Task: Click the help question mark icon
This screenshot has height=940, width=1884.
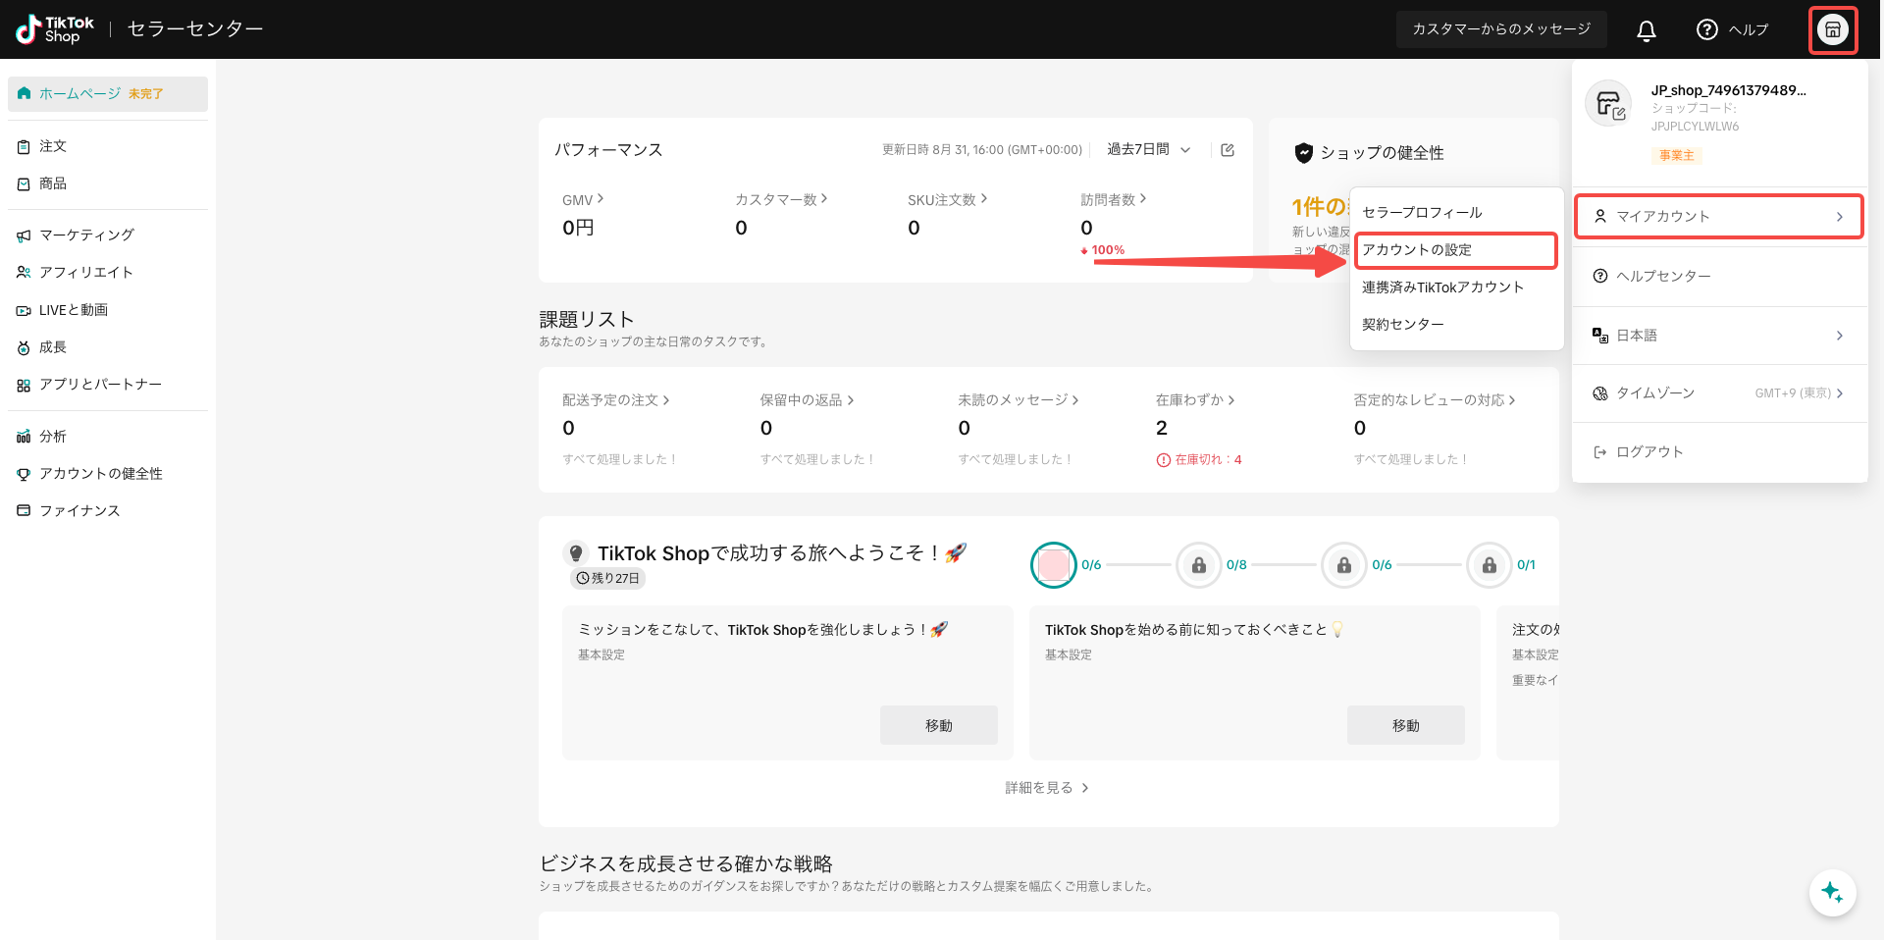Action: click(1707, 29)
